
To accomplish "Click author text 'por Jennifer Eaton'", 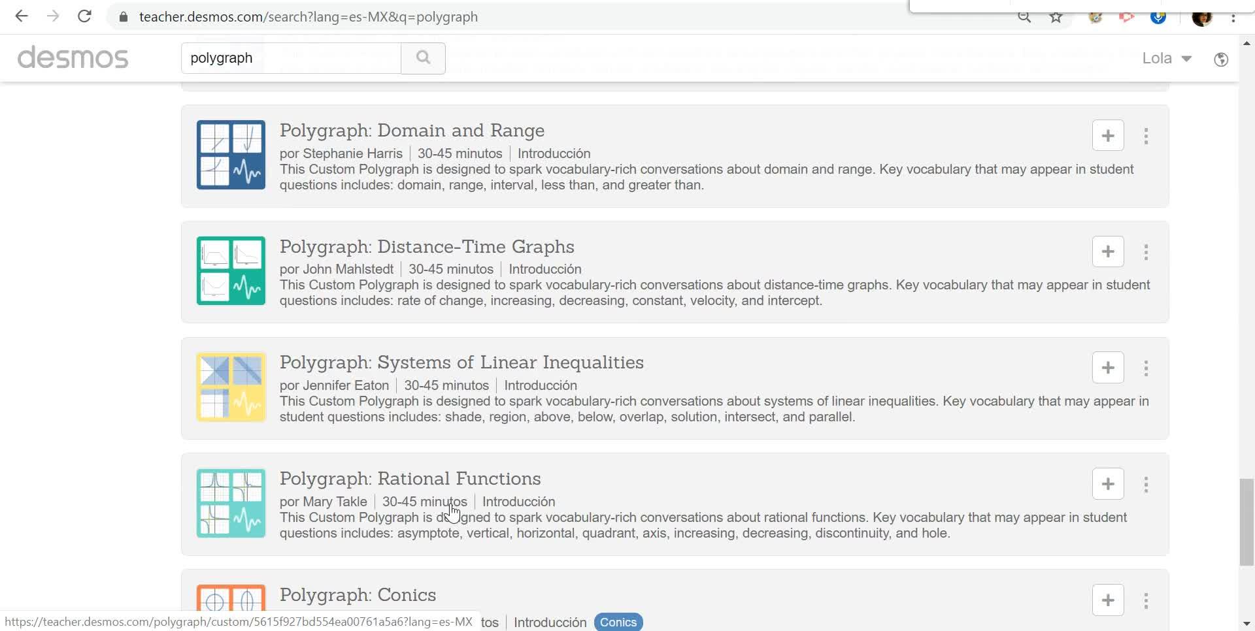I will coord(334,385).
